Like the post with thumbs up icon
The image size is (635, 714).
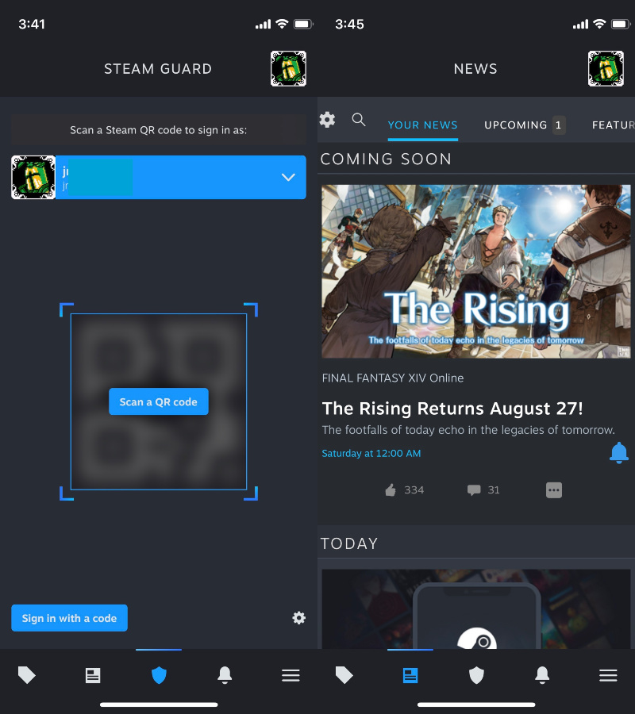coord(391,490)
